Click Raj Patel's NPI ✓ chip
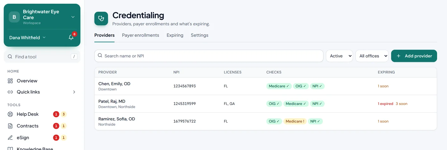Image resolution: width=447 pixels, height=150 pixels. coord(317,104)
